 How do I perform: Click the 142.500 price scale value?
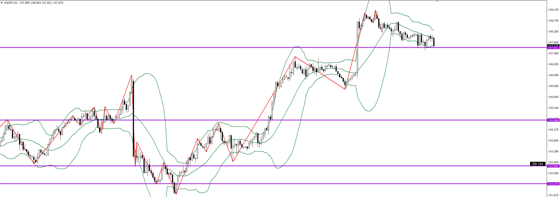(x=553, y=173)
